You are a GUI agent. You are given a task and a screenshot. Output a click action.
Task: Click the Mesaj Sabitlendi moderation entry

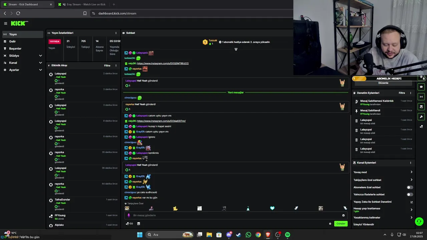[383, 112]
